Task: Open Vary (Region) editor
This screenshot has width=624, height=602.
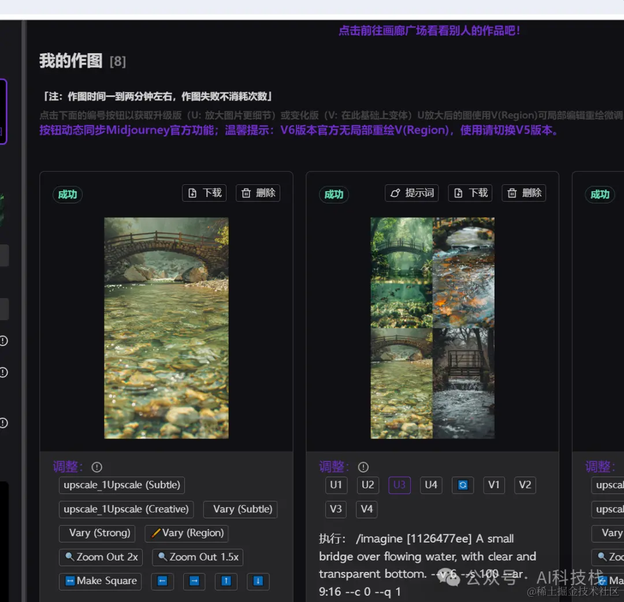Action: pyautogui.click(x=187, y=533)
